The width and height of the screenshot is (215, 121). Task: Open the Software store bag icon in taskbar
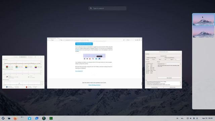(30, 118)
